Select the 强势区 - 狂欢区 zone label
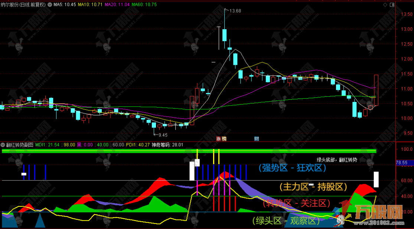 pyautogui.click(x=292, y=168)
